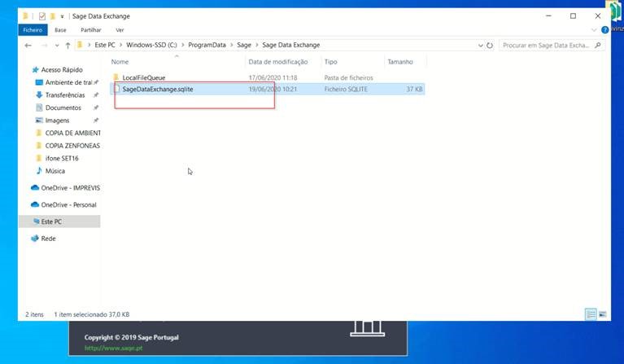624x364 pixels.
Task: Go up one folder level
Action: pos(68,45)
